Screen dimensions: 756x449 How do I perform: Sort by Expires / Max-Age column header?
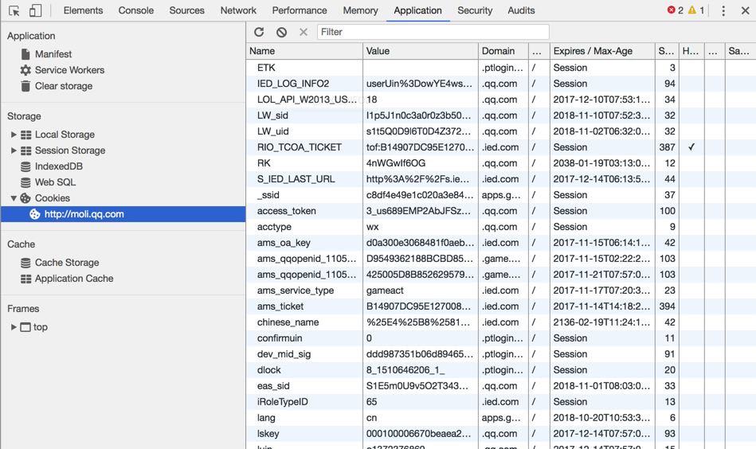pyautogui.click(x=602, y=51)
